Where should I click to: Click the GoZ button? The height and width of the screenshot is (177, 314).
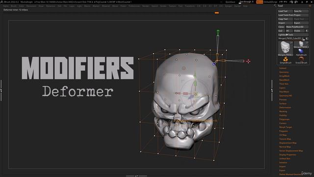pyautogui.click(x=281, y=30)
